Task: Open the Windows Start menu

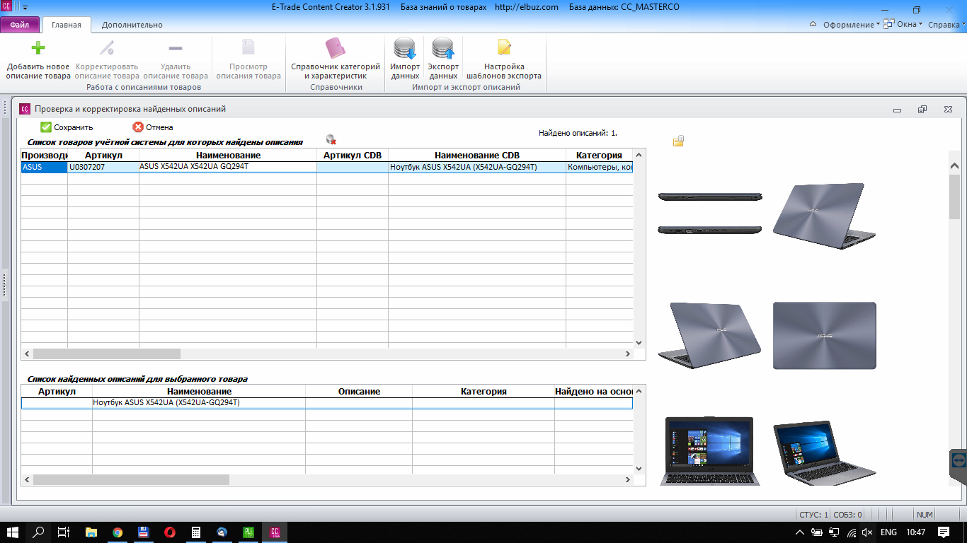Action: [x=13, y=532]
